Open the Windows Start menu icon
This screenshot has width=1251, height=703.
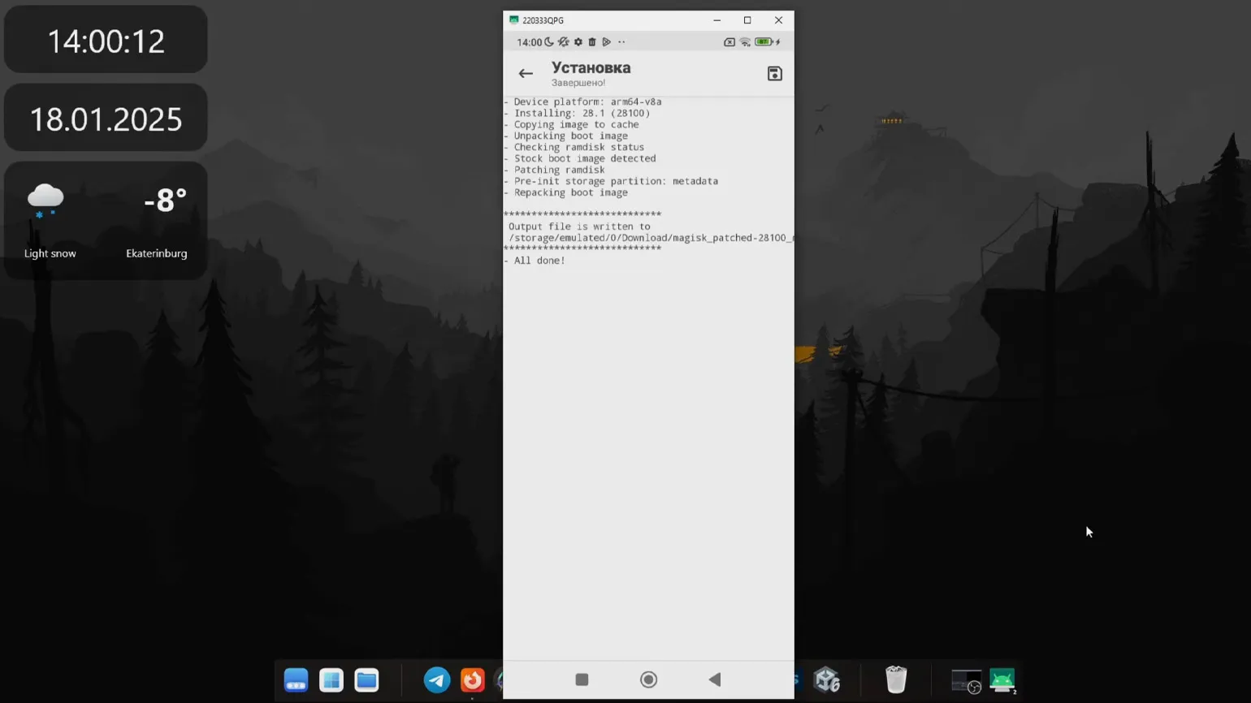pyautogui.click(x=331, y=679)
